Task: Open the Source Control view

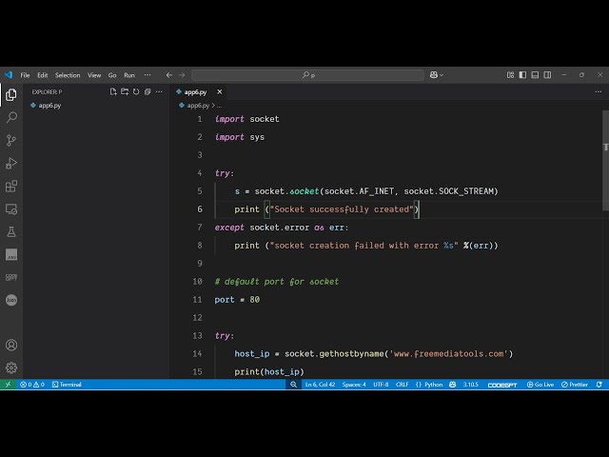Action: click(11, 140)
